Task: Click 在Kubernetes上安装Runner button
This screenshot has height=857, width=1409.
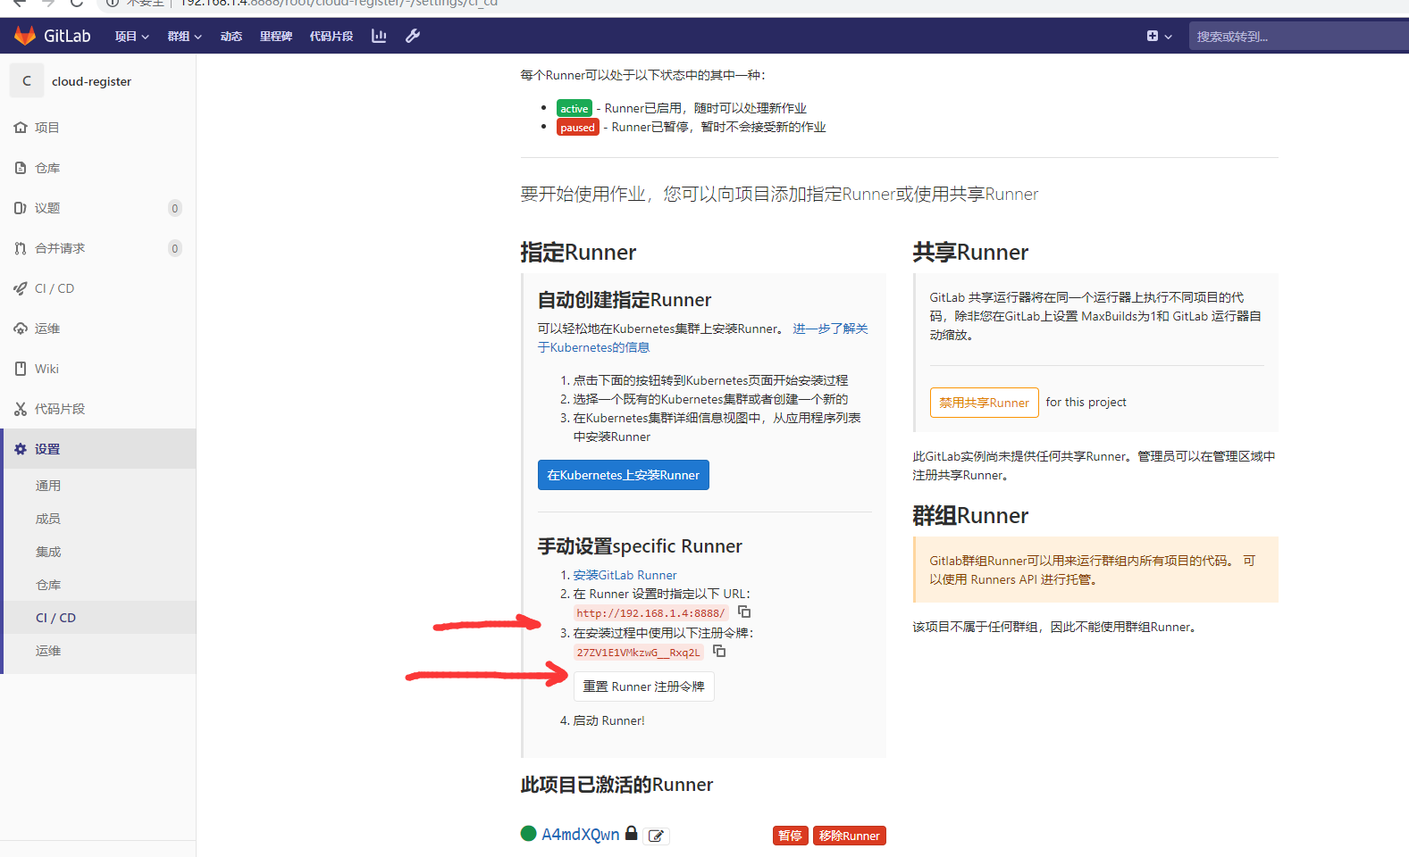Action: click(x=624, y=475)
